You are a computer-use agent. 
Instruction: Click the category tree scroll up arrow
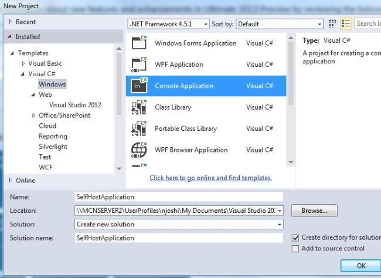point(119,49)
